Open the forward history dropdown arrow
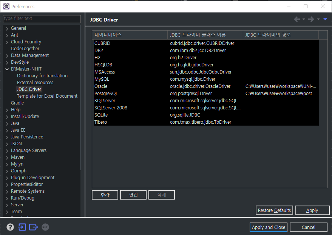The image size is (332, 235). [x=318, y=19]
